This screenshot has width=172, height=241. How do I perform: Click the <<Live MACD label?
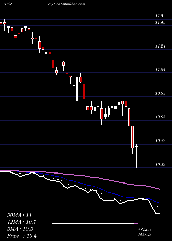[145, 232]
